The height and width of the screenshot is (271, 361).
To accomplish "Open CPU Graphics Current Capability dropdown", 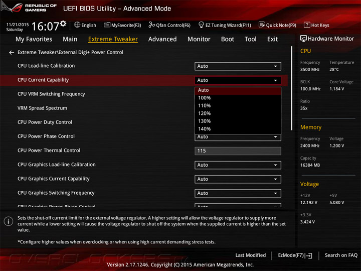I will click(238, 179).
